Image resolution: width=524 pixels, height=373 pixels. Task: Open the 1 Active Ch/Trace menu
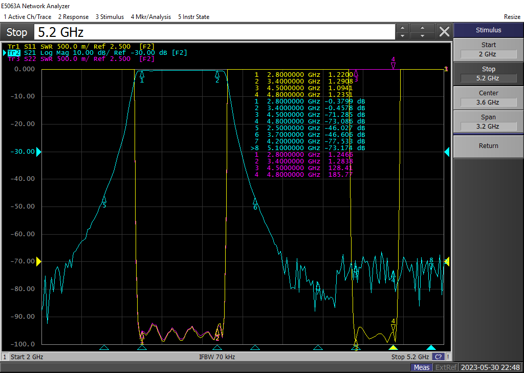[27, 17]
